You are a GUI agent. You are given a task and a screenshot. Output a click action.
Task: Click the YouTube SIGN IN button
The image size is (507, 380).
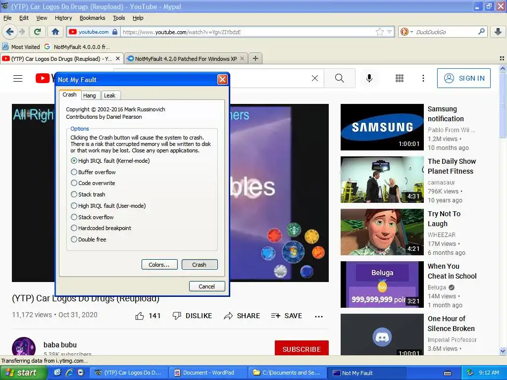[x=463, y=78]
